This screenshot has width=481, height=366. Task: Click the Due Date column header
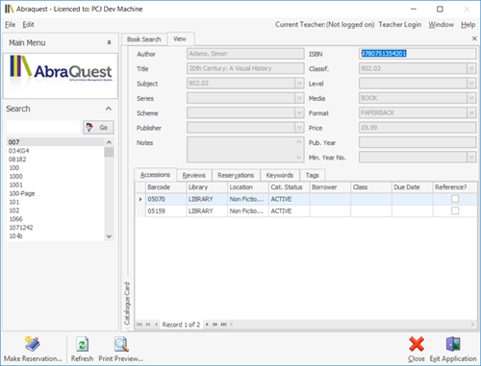[412, 187]
